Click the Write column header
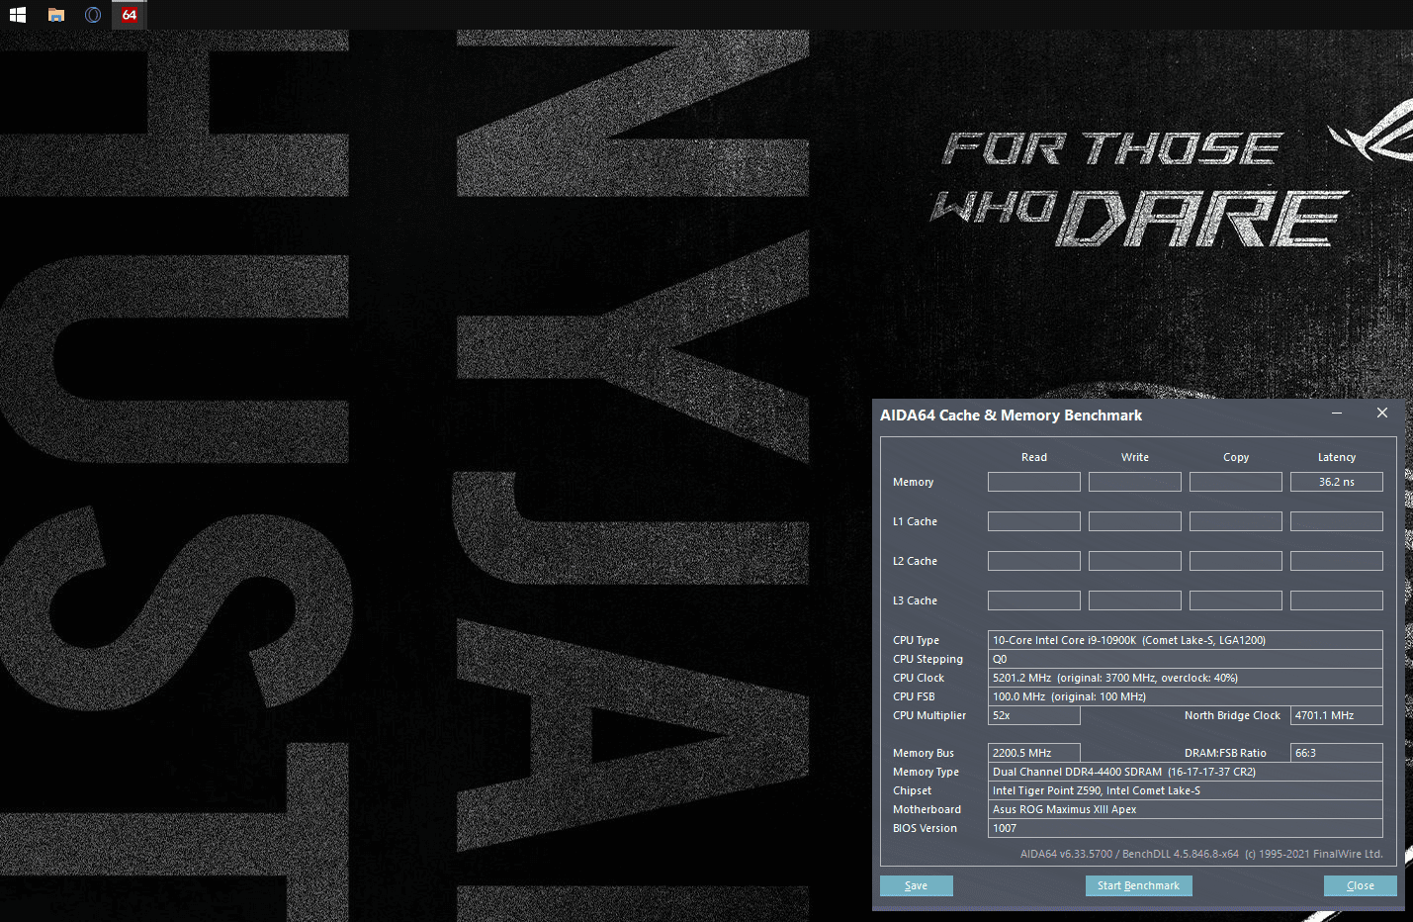Viewport: 1413px width, 922px height. [x=1135, y=457]
